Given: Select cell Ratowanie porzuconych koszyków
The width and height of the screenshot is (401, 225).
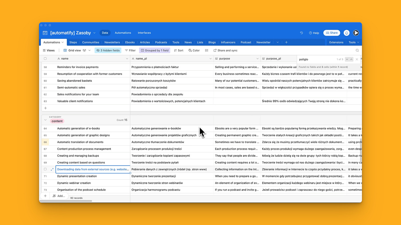Looking at the screenshot, I should (172, 81).
